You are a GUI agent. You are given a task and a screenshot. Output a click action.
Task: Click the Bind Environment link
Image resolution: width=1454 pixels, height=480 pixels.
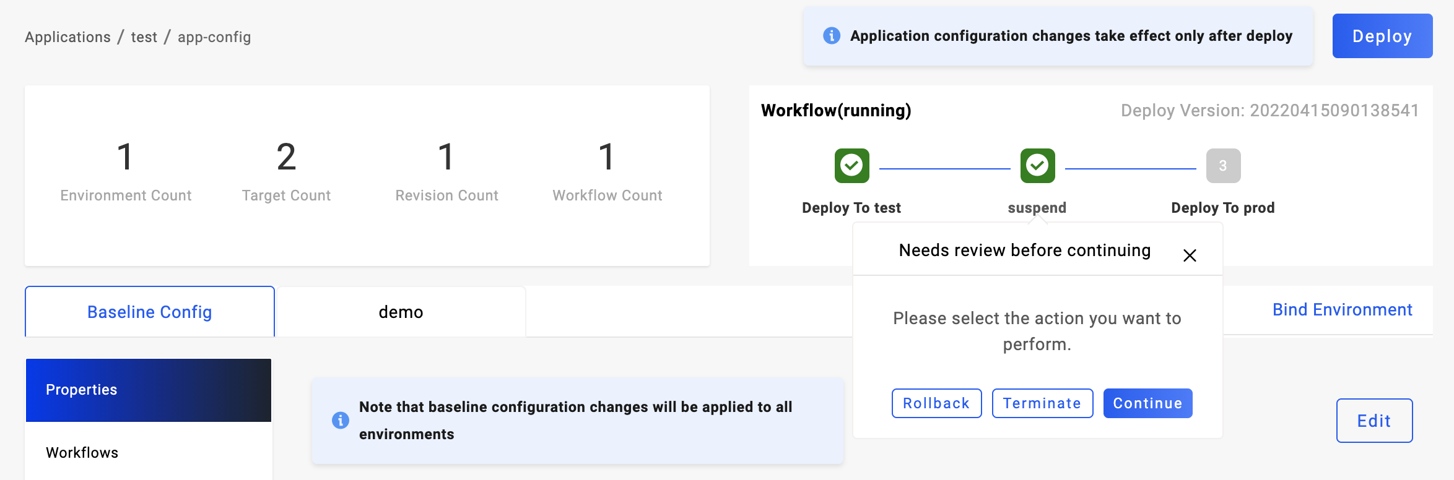(1342, 310)
